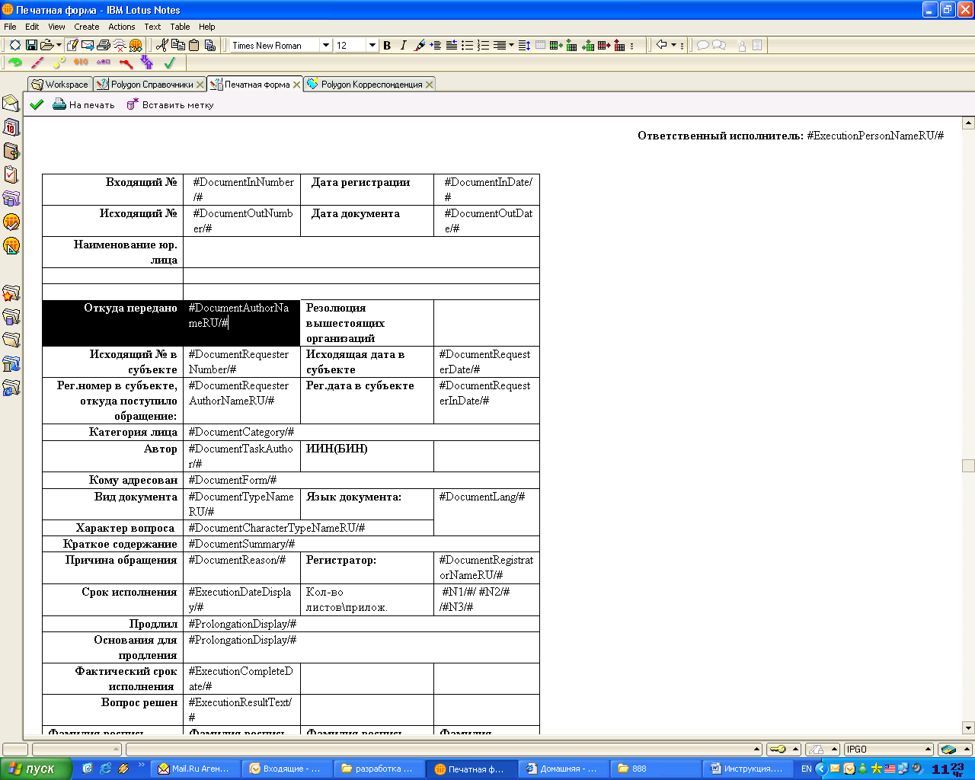Click the purple double-arrow icon
The height and width of the screenshot is (780, 975).
[x=148, y=63]
